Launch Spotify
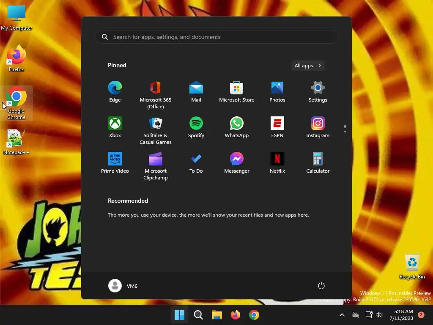This screenshot has width=433, height=325. pos(196,127)
